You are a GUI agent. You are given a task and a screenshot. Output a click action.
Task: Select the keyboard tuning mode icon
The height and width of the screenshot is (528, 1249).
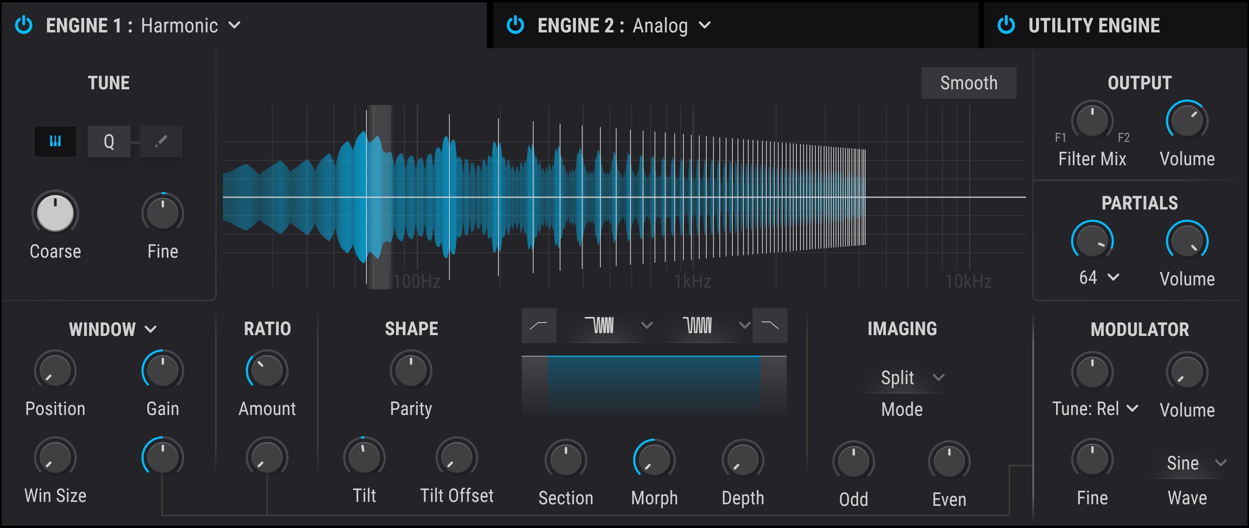coord(55,141)
